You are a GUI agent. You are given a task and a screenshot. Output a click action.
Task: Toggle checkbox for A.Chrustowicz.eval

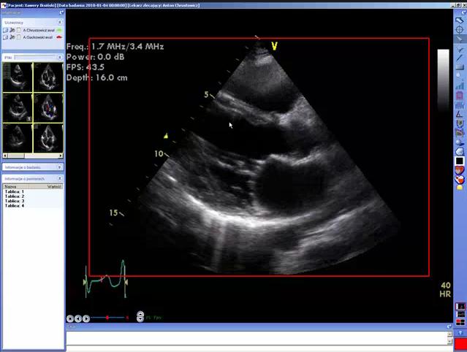pos(17,30)
